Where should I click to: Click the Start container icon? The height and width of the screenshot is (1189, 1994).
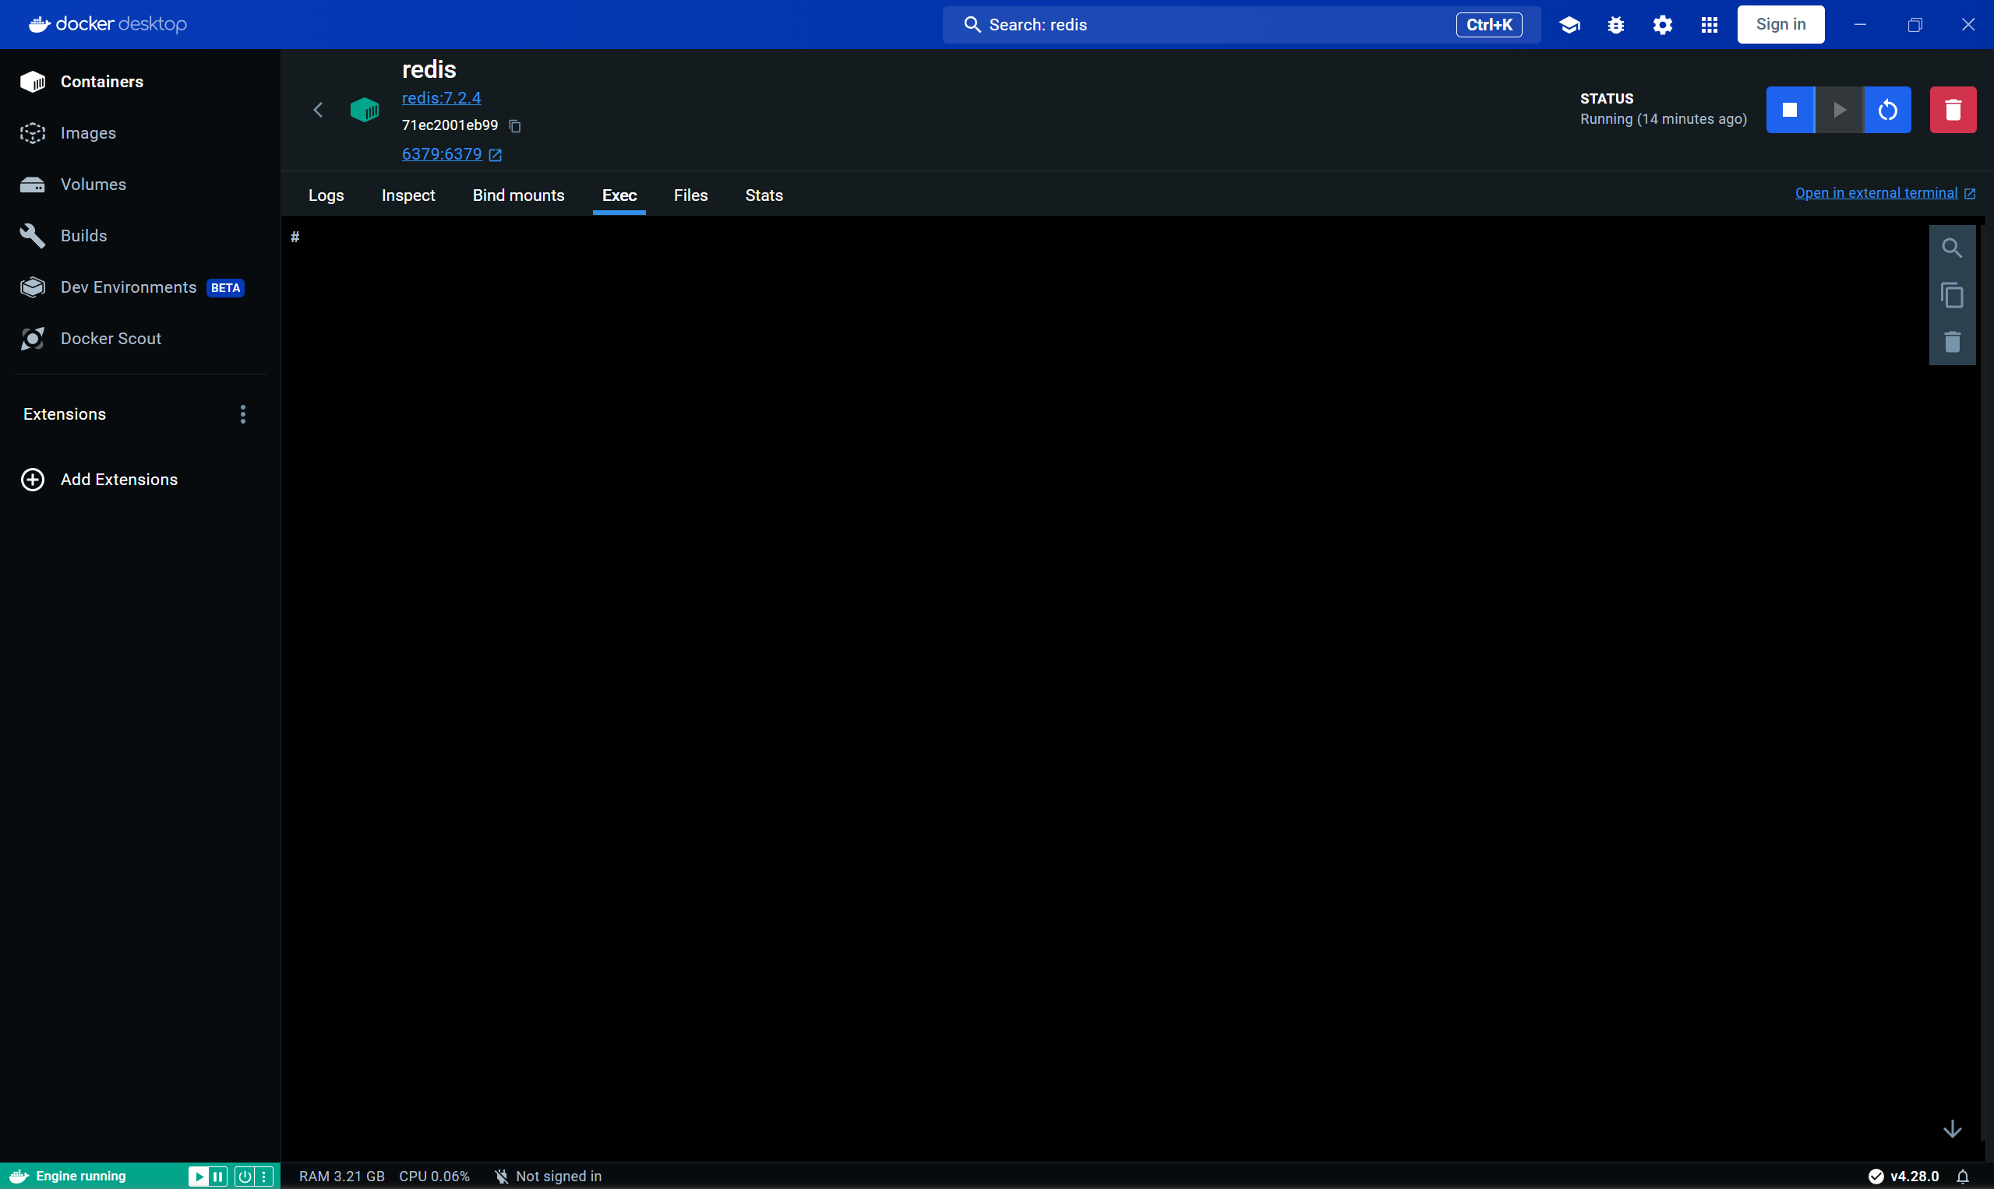pos(1838,109)
